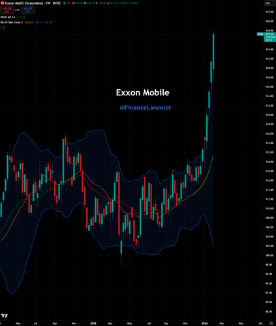The width and height of the screenshot is (276, 326).
Task: Click the 2025 label on time axis
Action: [93, 323]
